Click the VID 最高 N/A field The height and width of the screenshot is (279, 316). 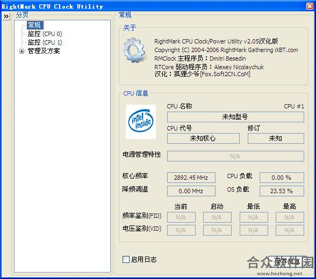(290, 230)
